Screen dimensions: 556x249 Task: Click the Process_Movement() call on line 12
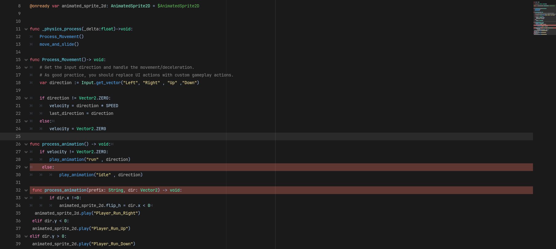[62, 37]
